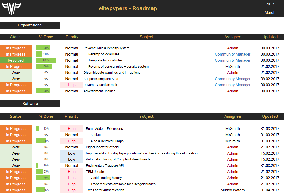Click High priority for Auto & Delayed Bumps
This screenshot has height=193, width=284.
[x=72, y=141]
